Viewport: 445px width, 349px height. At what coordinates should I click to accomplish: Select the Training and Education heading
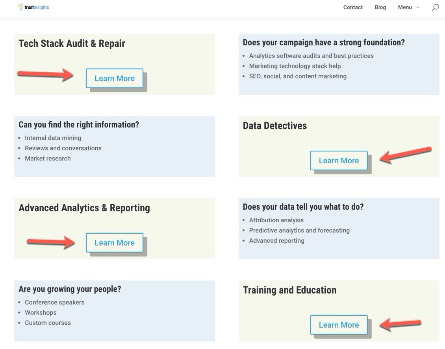(289, 290)
